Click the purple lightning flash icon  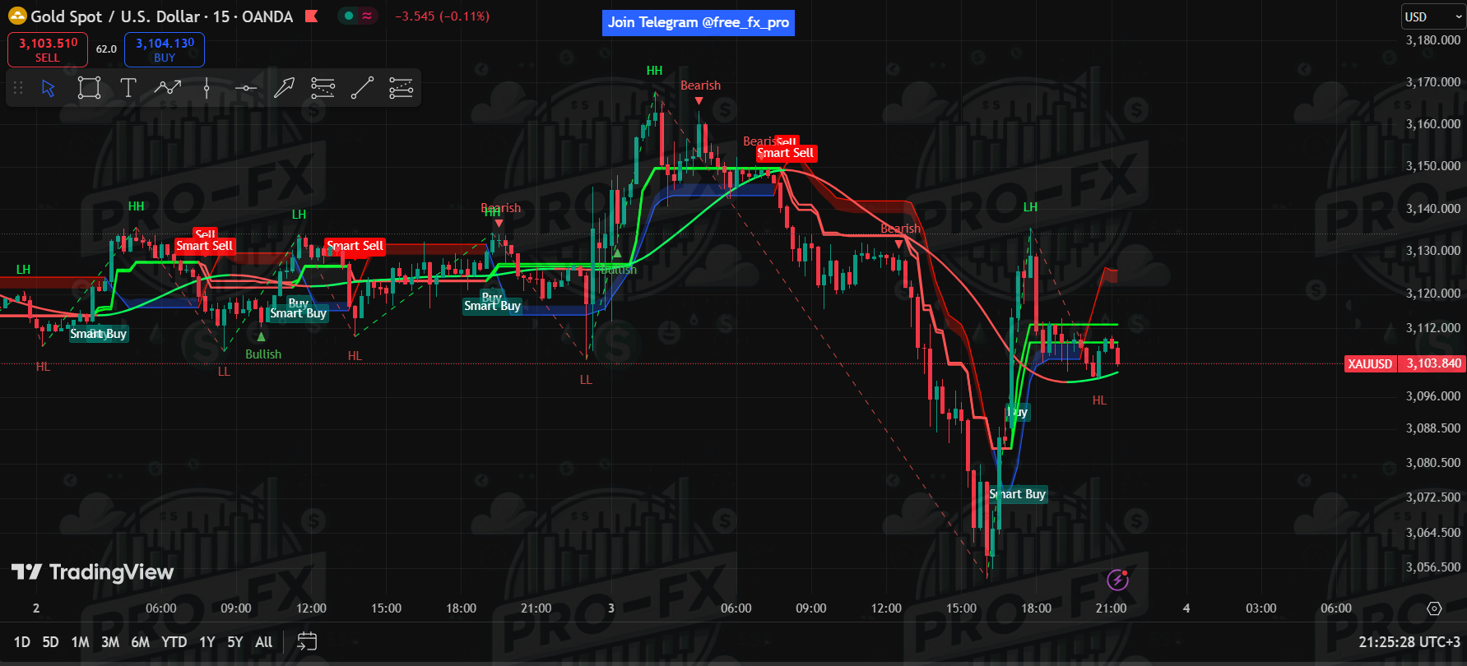point(1117,580)
